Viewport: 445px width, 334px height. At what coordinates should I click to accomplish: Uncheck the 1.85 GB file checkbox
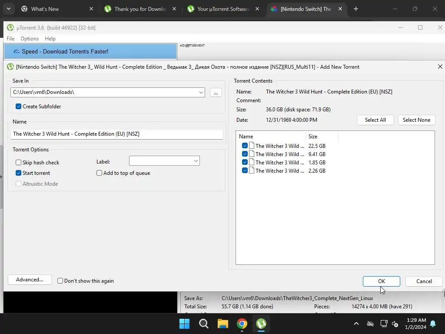(x=245, y=162)
